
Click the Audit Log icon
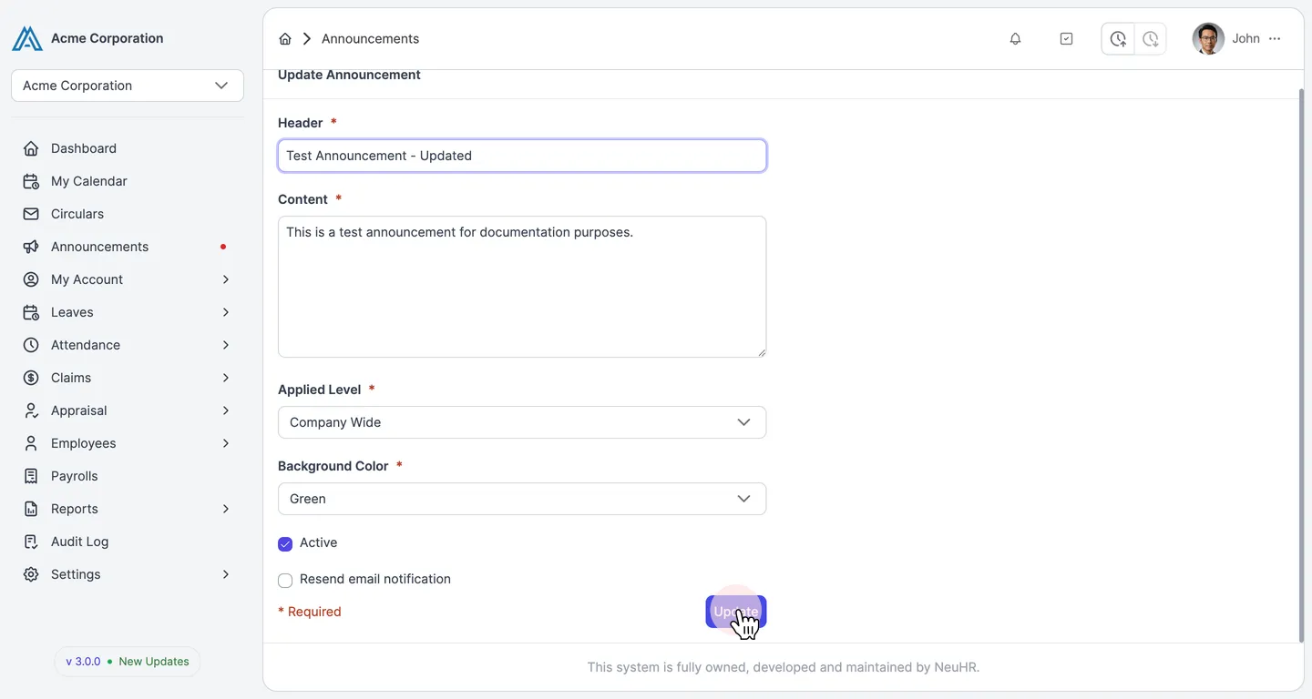(x=31, y=542)
